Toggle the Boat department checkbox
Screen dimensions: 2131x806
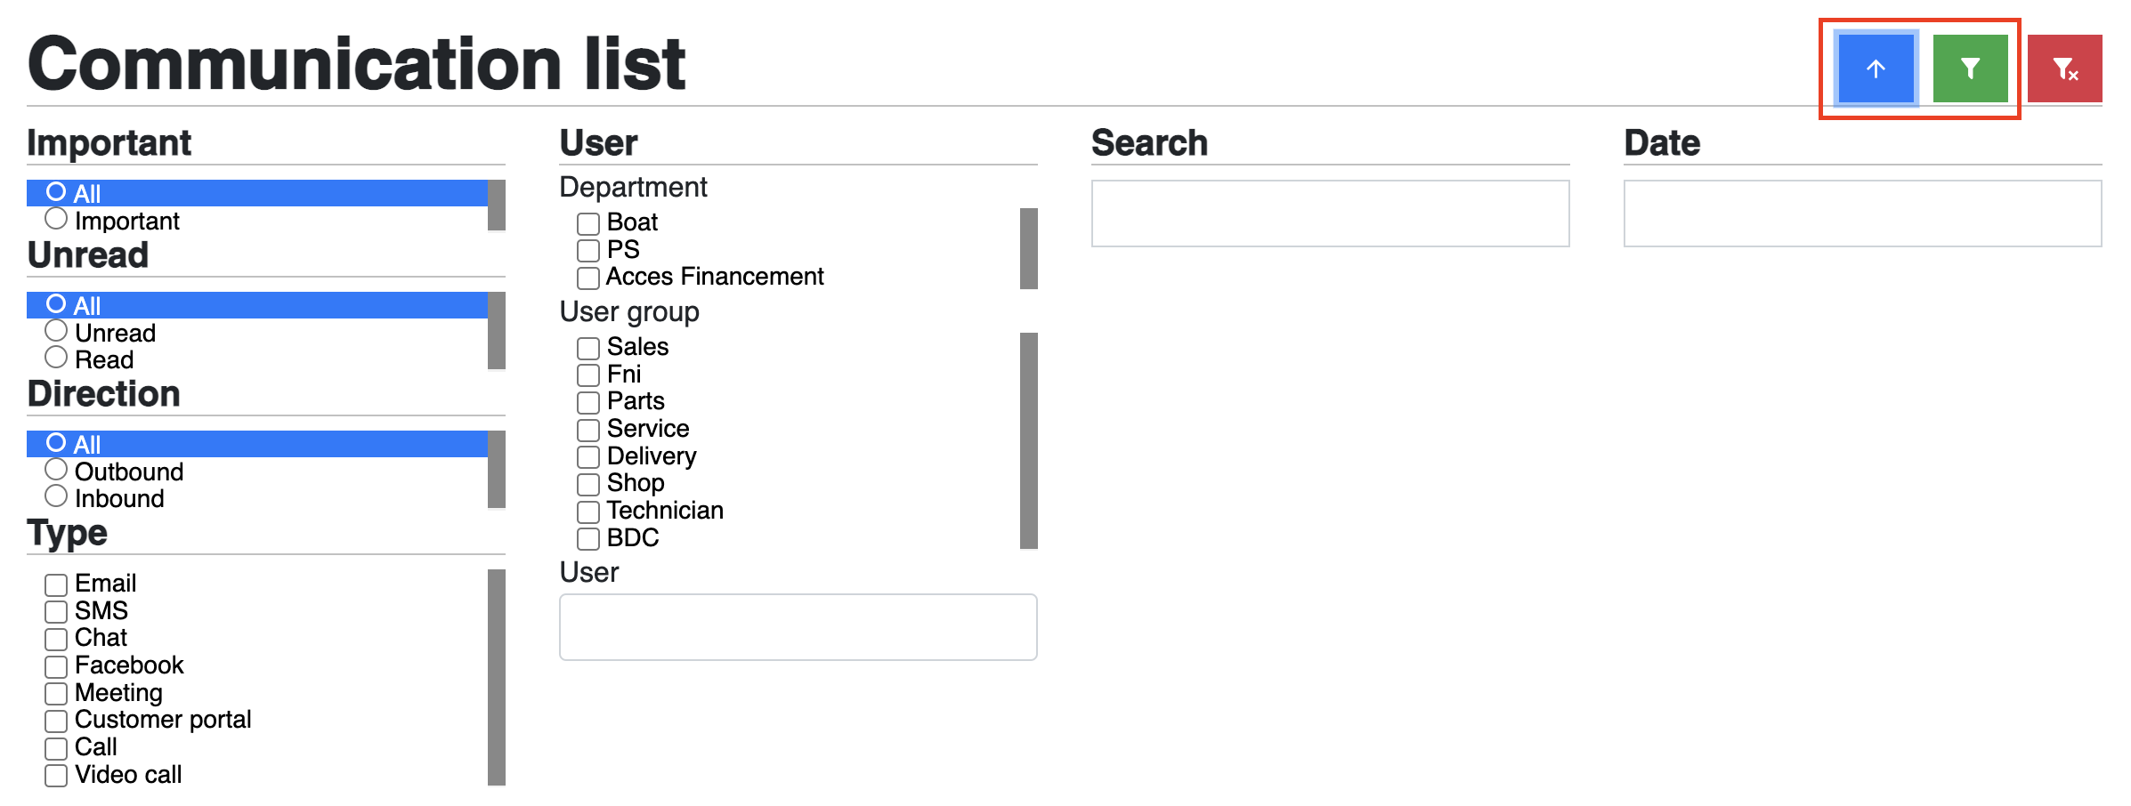tap(588, 223)
